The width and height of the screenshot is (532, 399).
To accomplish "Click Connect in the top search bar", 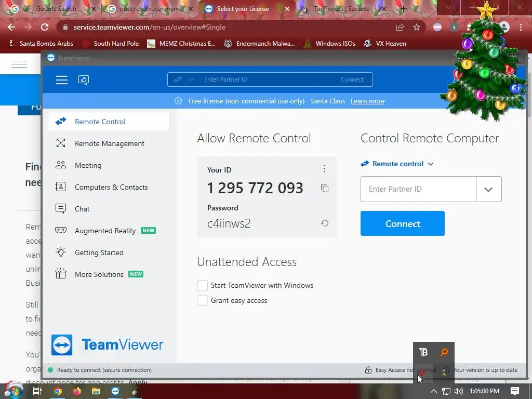I will click(x=352, y=79).
